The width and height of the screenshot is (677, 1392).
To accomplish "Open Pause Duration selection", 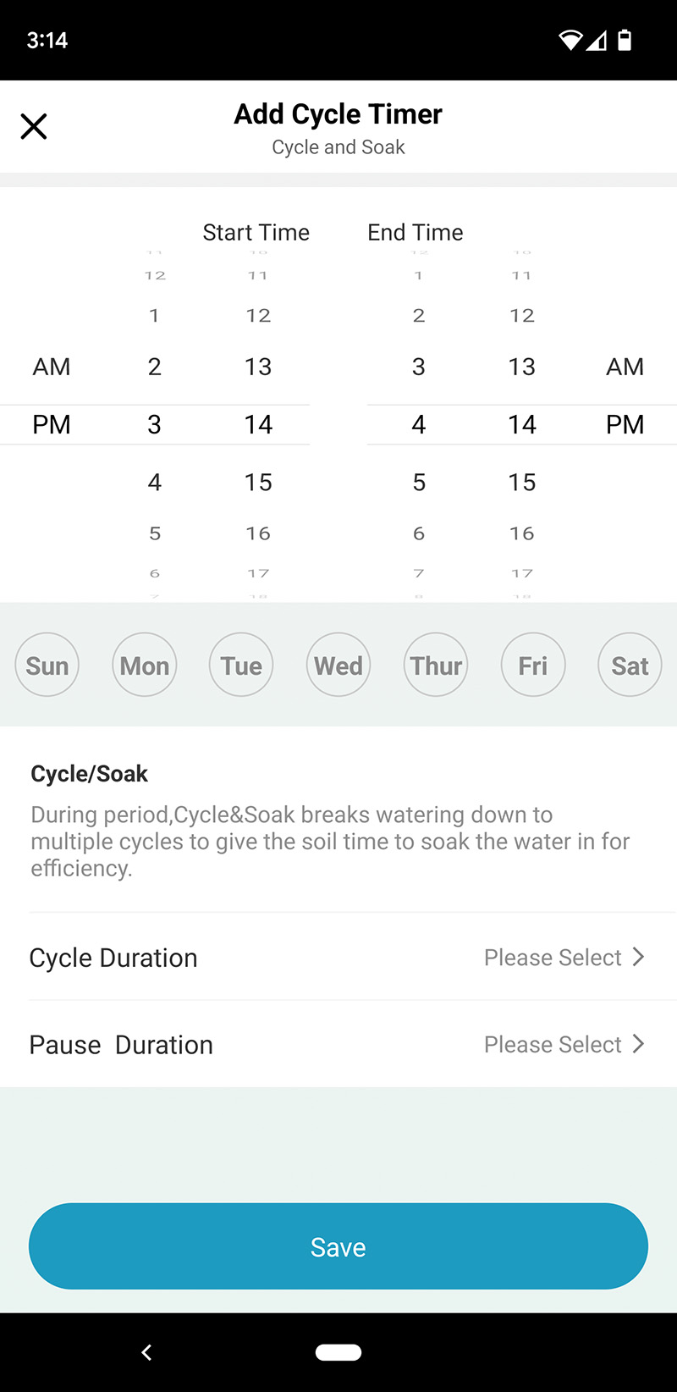I will [x=338, y=1045].
